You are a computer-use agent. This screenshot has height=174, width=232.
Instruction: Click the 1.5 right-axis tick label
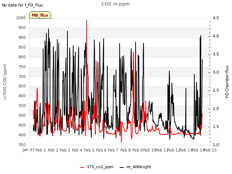[x=216, y=127]
